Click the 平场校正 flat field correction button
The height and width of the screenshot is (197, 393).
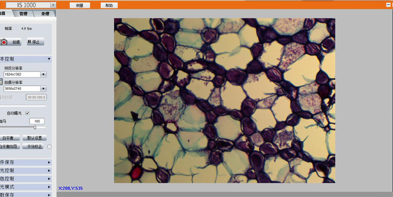(33, 146)
